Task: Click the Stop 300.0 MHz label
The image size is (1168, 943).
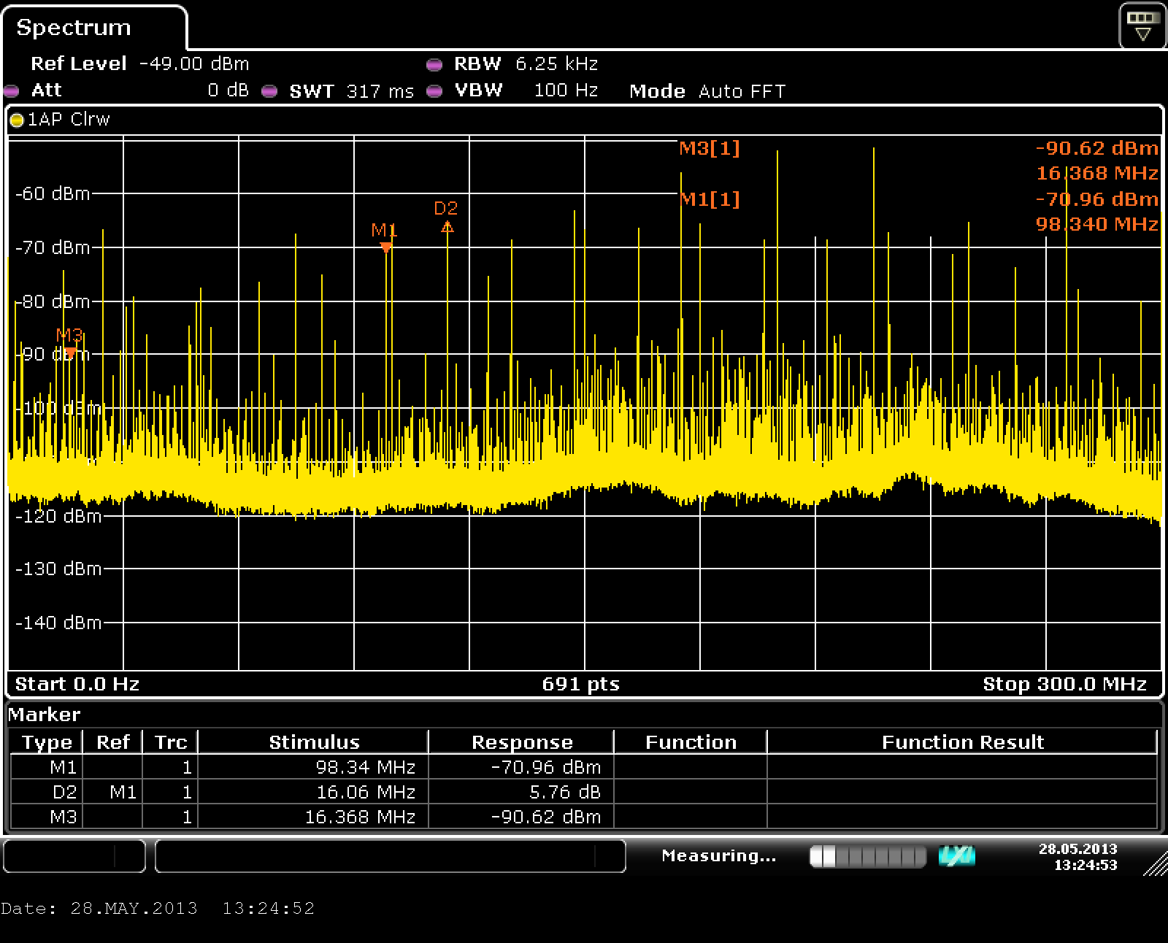Action: point(1064,684)
